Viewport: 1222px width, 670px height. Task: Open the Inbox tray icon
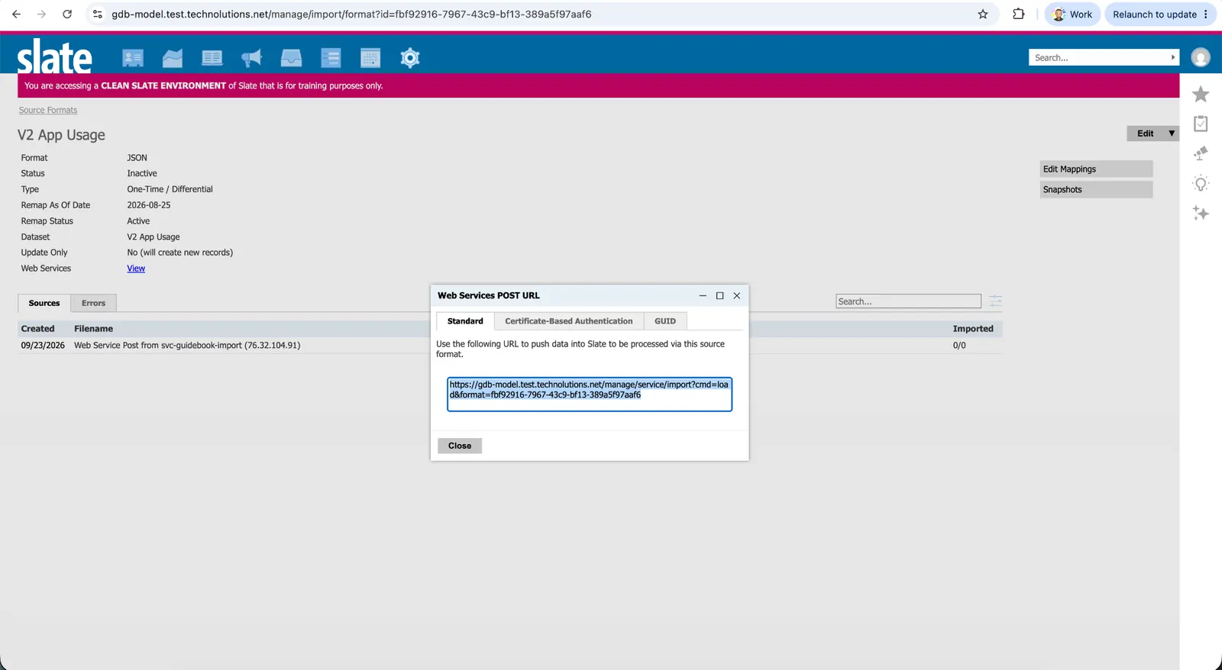[291, 58]
